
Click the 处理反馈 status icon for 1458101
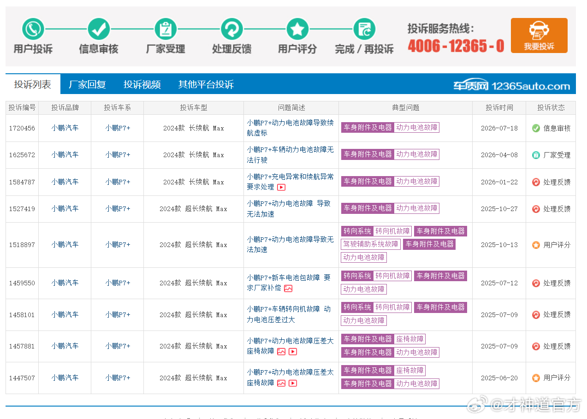536,315
